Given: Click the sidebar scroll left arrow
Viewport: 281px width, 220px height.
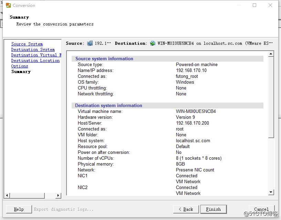Looking at the screenshot, I should pyautogui.click(x=7, y=196).
